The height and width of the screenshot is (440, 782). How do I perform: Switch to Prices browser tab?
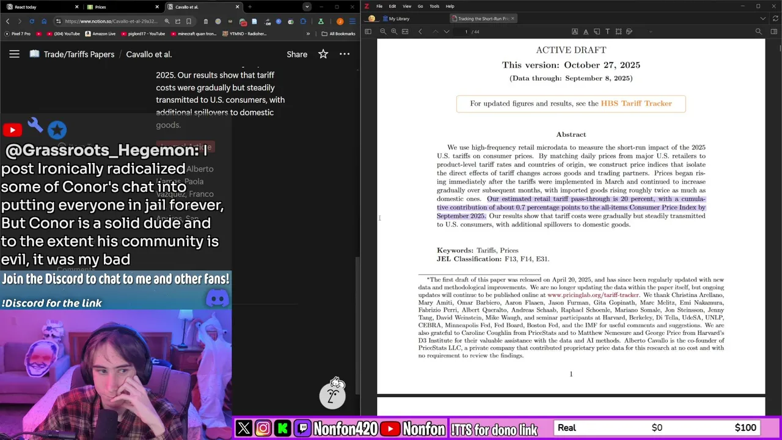coord(123,7)
